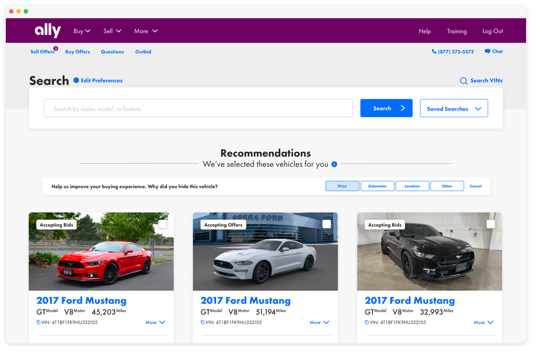Image resolution: width=537 pixels, height=356 pixels.
Task: Open the white Mustang photo
Action: pyautogui.click(x=265, y=251)
